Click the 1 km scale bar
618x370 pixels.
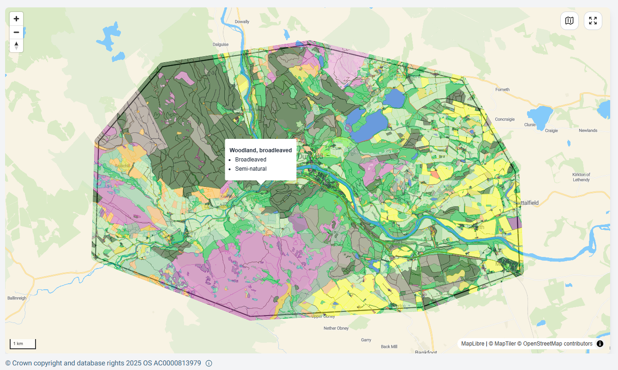click(23, 344)
